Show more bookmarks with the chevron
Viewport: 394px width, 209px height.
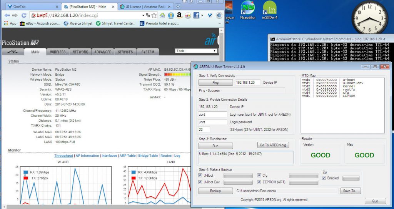[x=219, y=23]
